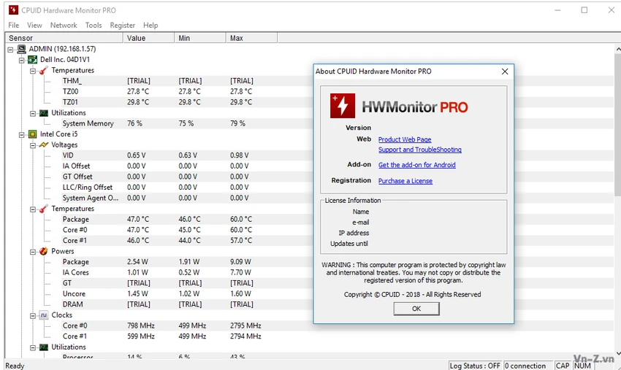Open the File menu
Screen dimensions: 621x370
pyautogui.click(x=13, y=26)
